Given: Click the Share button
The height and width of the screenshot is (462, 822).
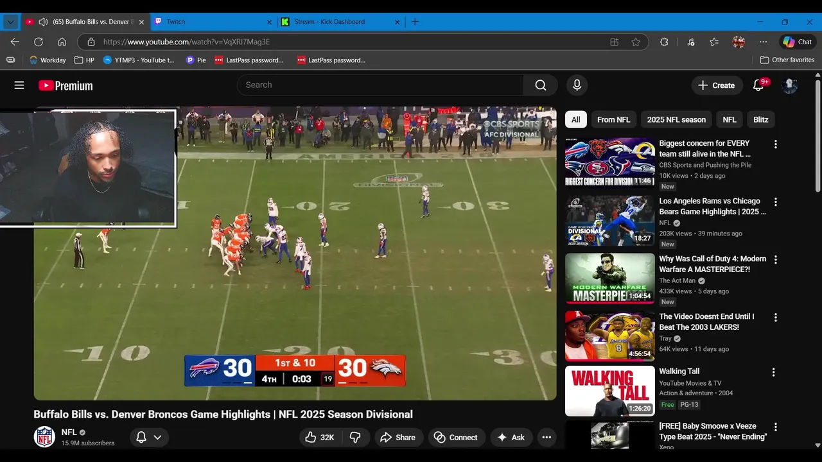Looking at the screenshot, I should pos(398,438).
